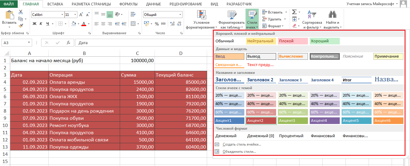Expand the number format Общий dropdown

click(180, 14)
